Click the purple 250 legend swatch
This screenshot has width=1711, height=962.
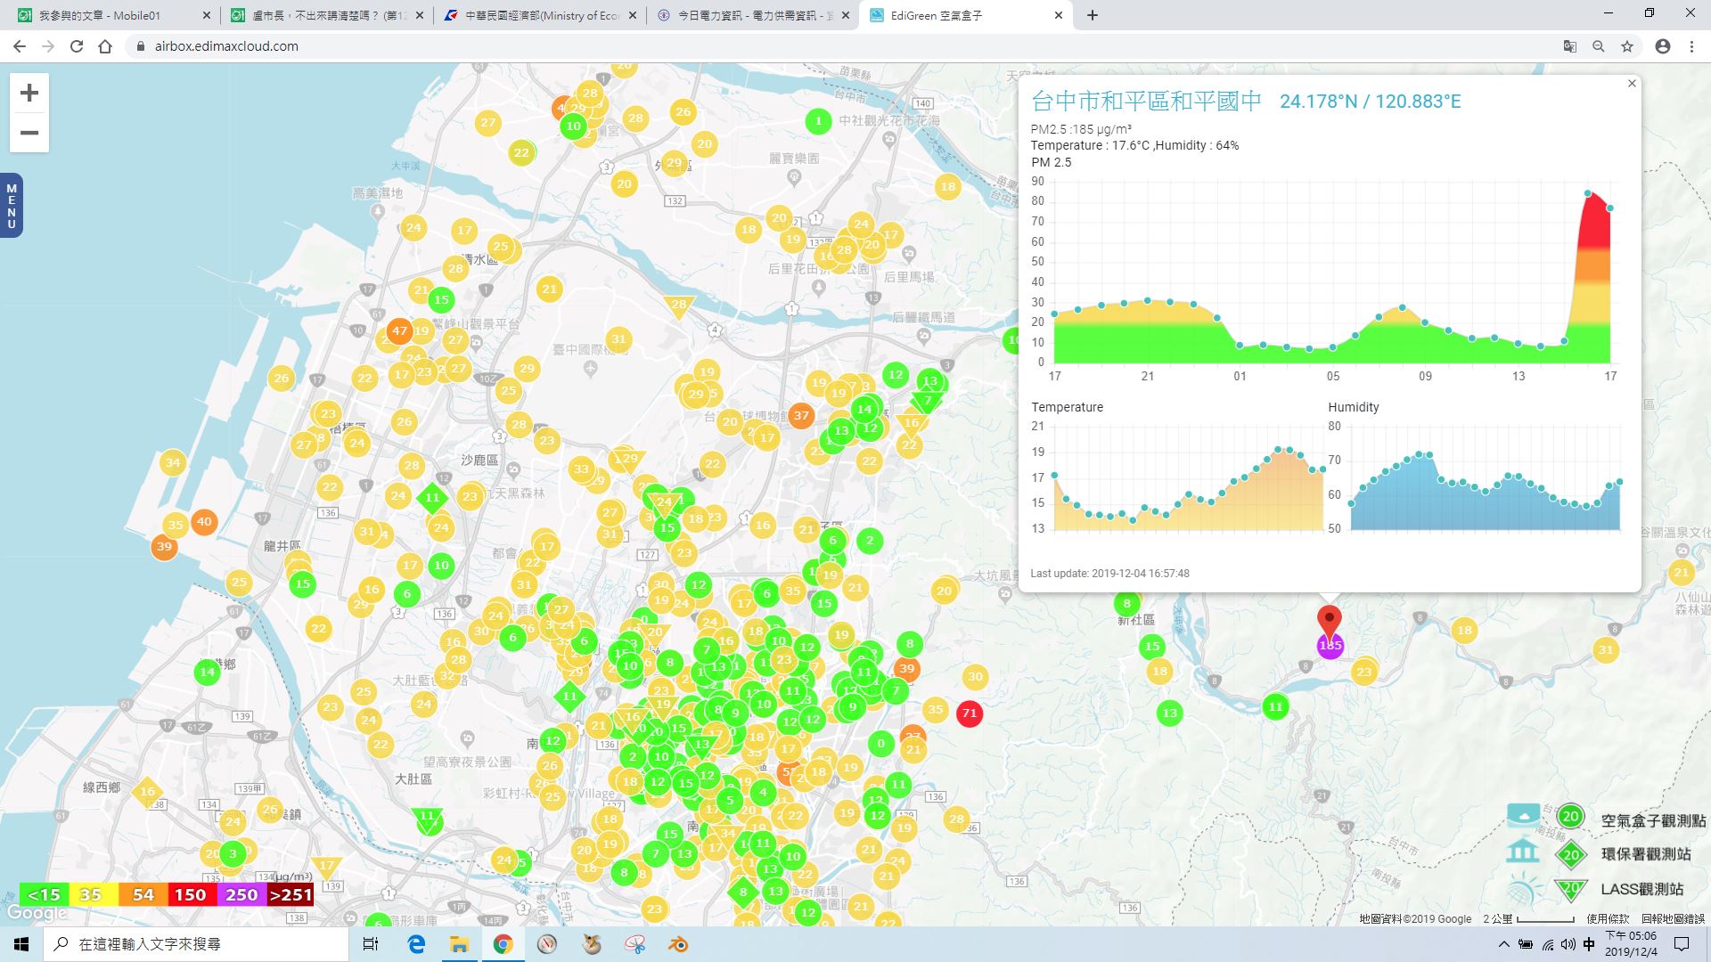[x=241, y=894]
